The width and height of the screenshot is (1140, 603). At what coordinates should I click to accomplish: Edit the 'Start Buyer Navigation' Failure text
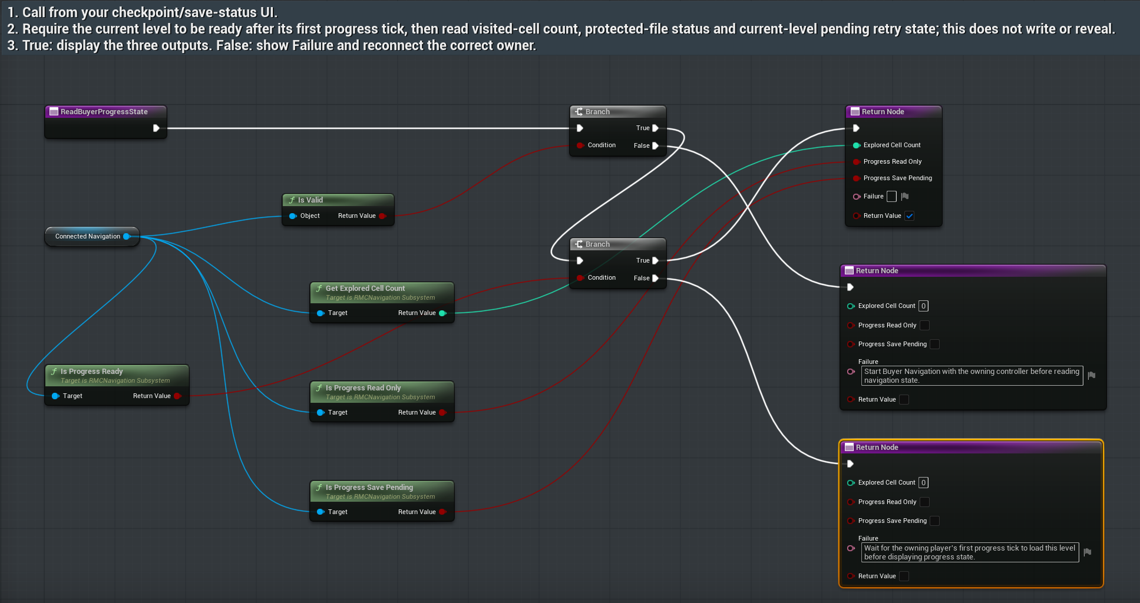[x=972, y=376]
